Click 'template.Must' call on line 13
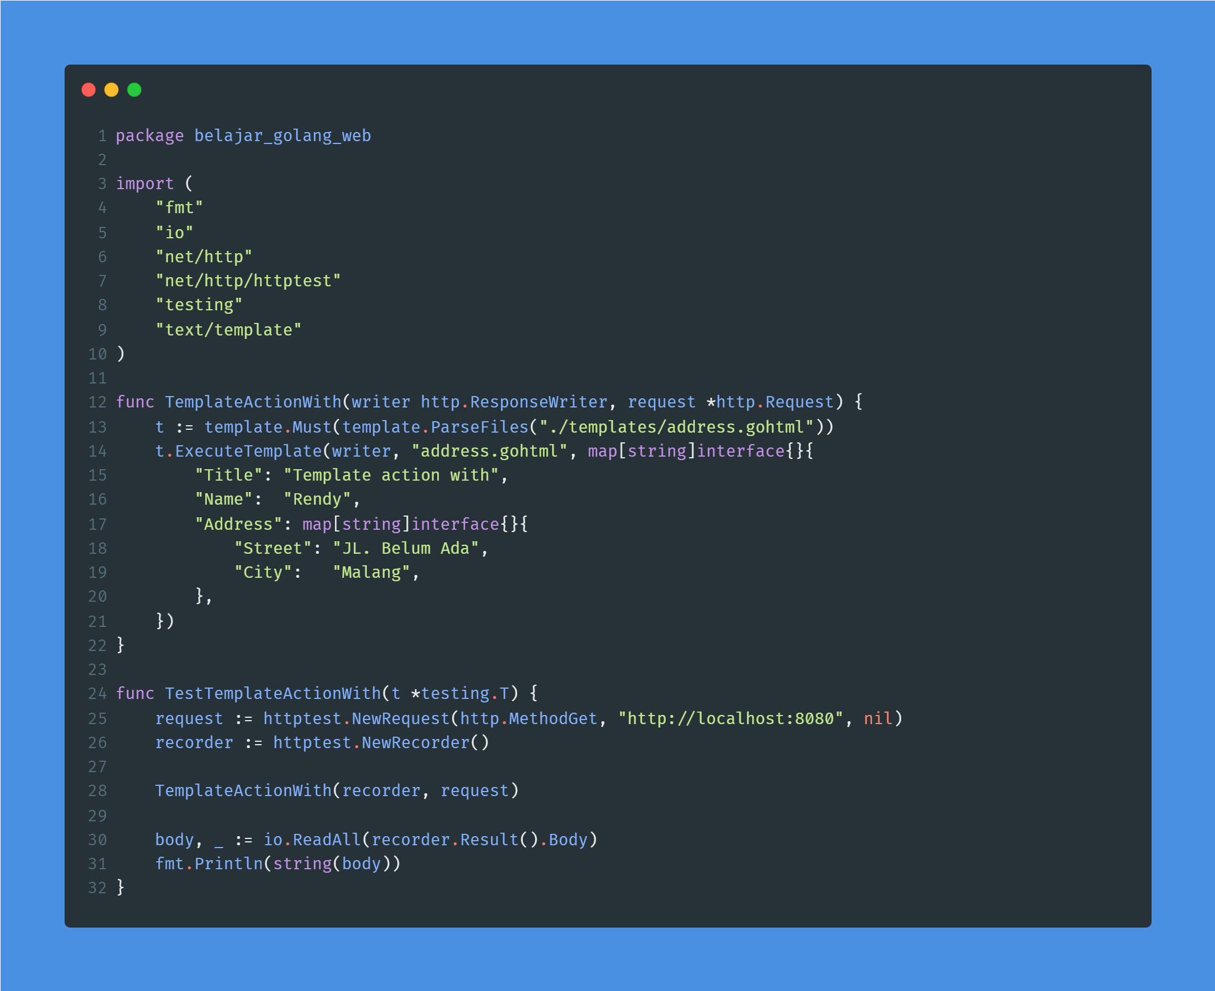Image resolution: width=1215 pixels, height=991 pixels. [268, 427]
